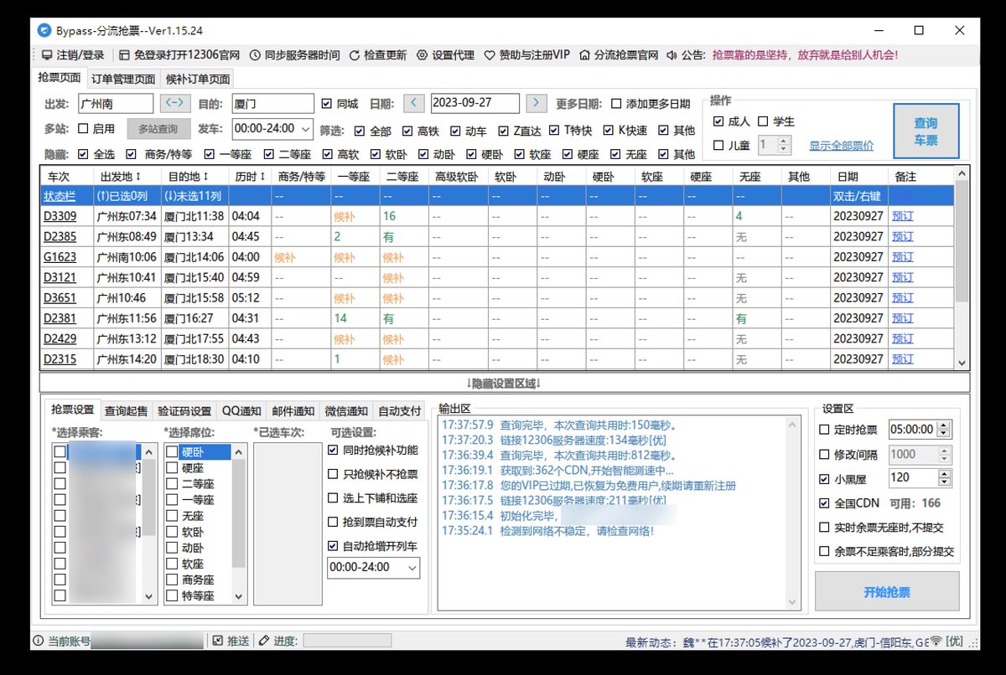Click the swap arrows between 出发 and 目的

(x=176, y=104)
